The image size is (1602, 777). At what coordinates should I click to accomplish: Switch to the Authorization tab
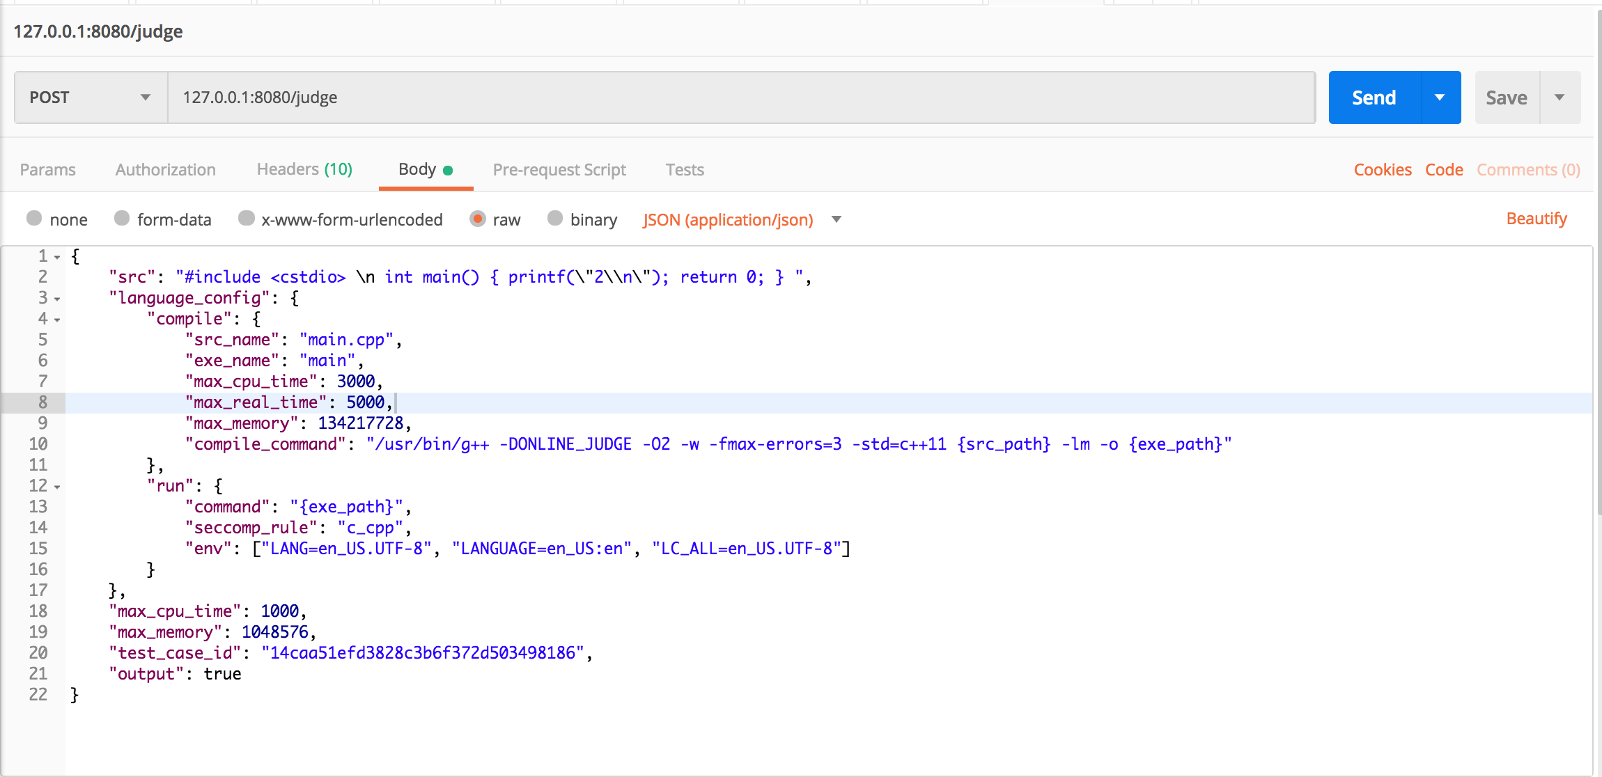[x=165, y=170]
